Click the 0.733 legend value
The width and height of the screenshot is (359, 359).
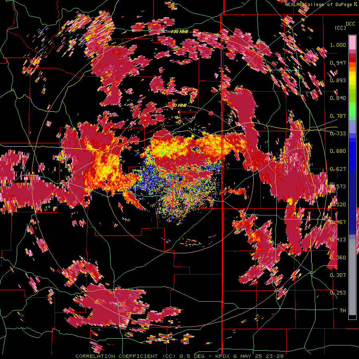pos(338,134)
